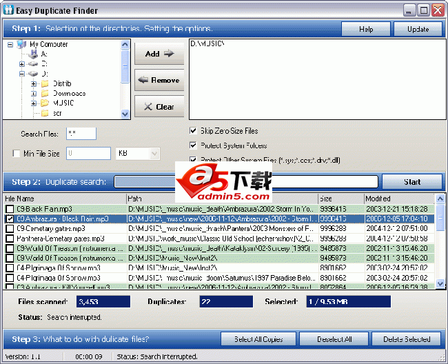
Task: Click Delete Selected button
Action: (406, 339)
